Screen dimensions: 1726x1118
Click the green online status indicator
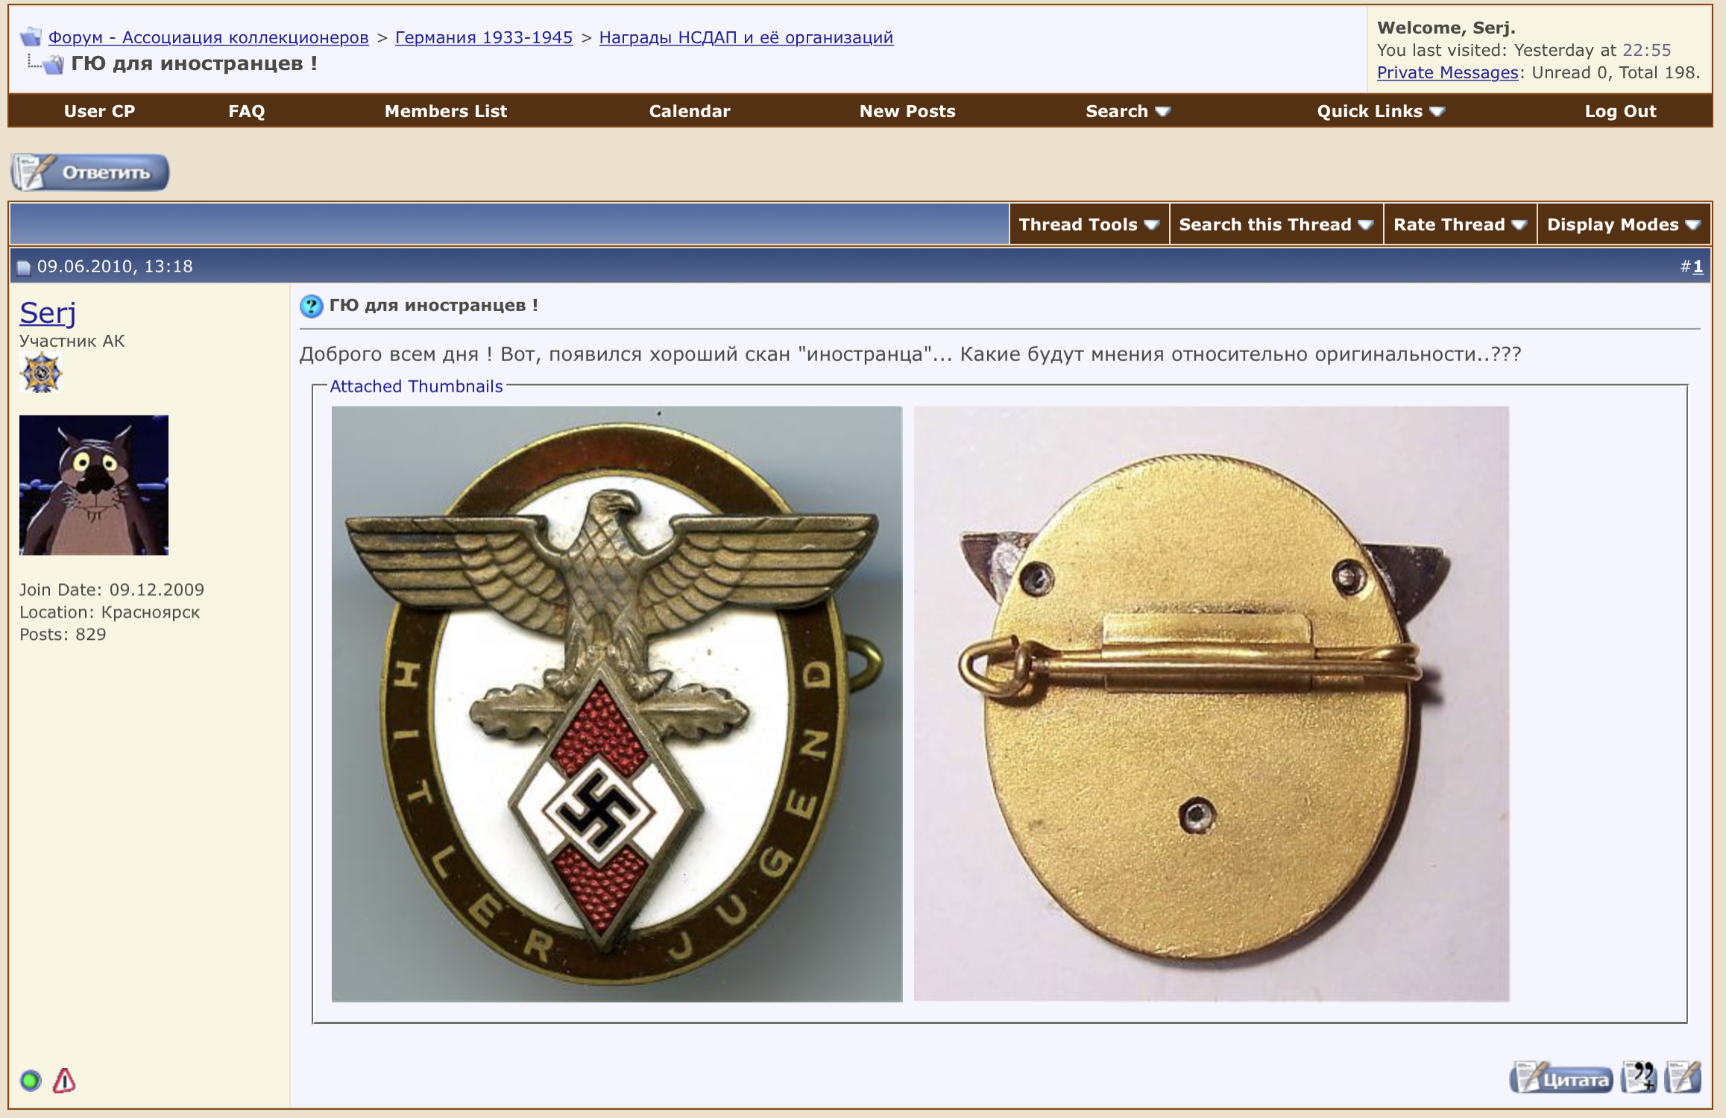coord(31,1080)
